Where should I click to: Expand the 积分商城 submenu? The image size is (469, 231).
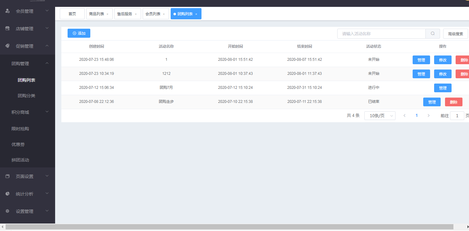pos(47,112)
